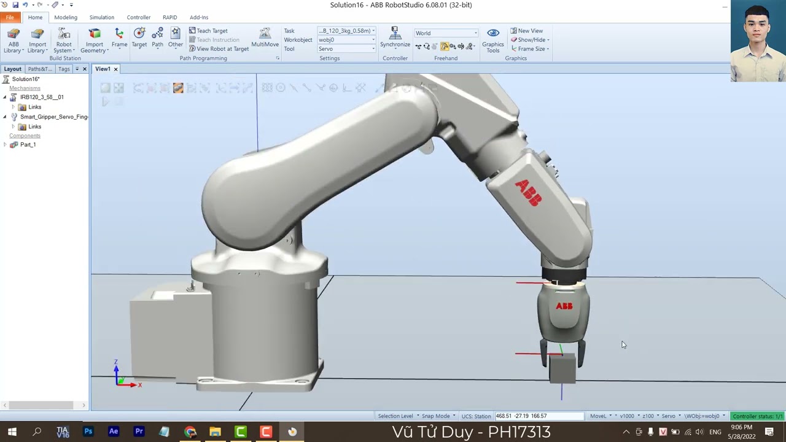This screenshot has height=442, width=786.
Task: Switch to the Paths&Targets panel tab
Action: click(40, 69)
